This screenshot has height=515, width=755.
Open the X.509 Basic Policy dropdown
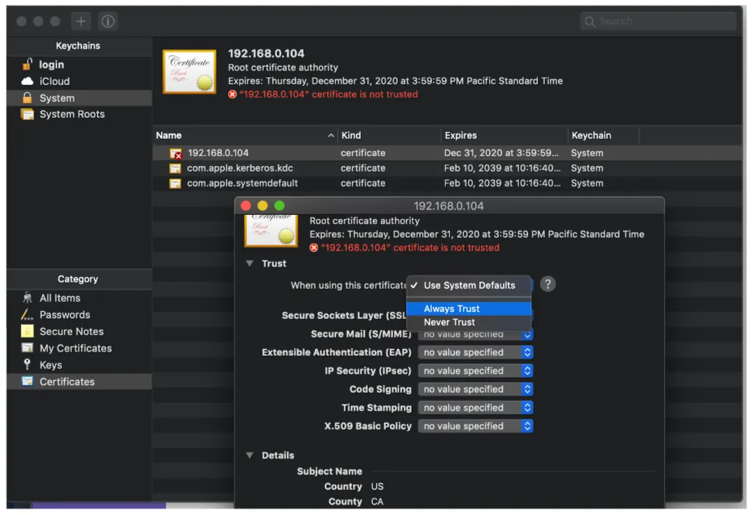coord(475,426)
